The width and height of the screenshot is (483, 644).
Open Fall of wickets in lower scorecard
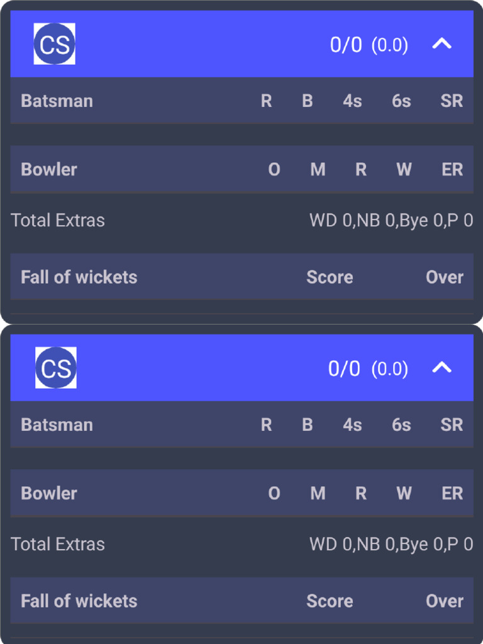[79, 601]
